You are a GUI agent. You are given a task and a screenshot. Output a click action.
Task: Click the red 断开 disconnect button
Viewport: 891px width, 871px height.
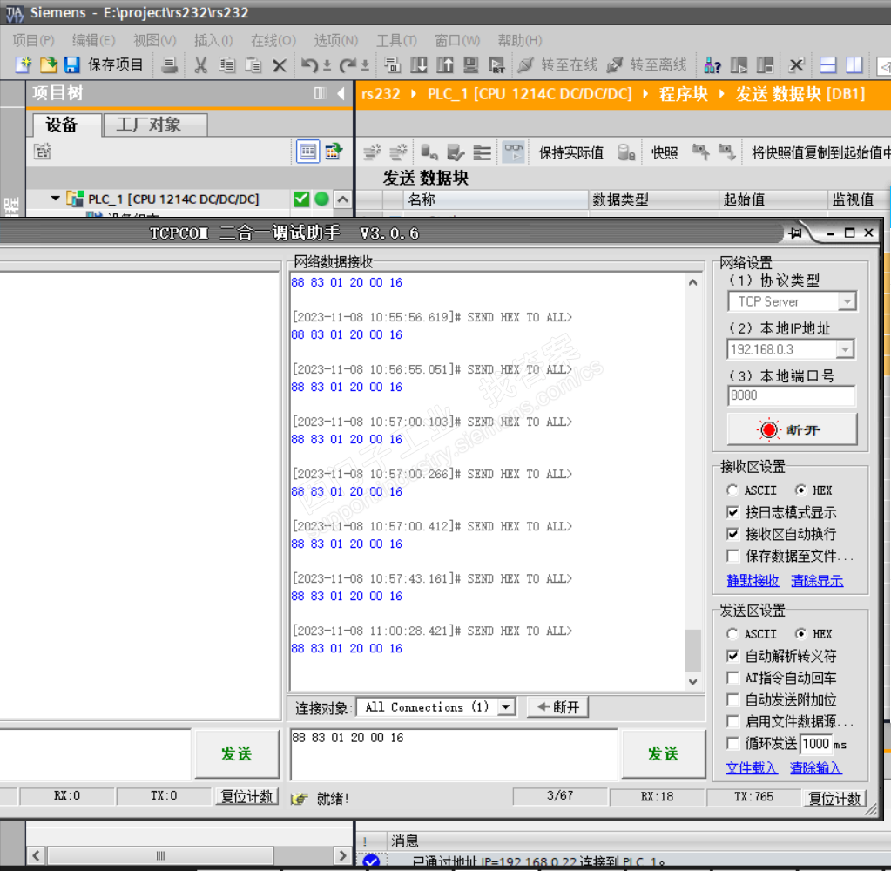pos(792,429)
